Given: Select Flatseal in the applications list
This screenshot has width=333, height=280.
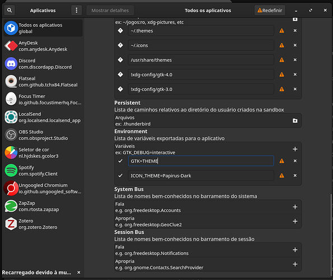Looking at the screenshot, I should coord(43,82).
